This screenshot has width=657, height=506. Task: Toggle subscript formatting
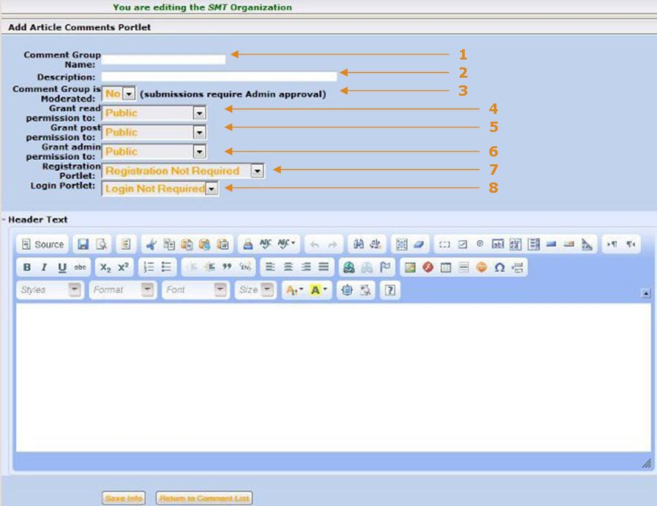[x=106, y=267]
